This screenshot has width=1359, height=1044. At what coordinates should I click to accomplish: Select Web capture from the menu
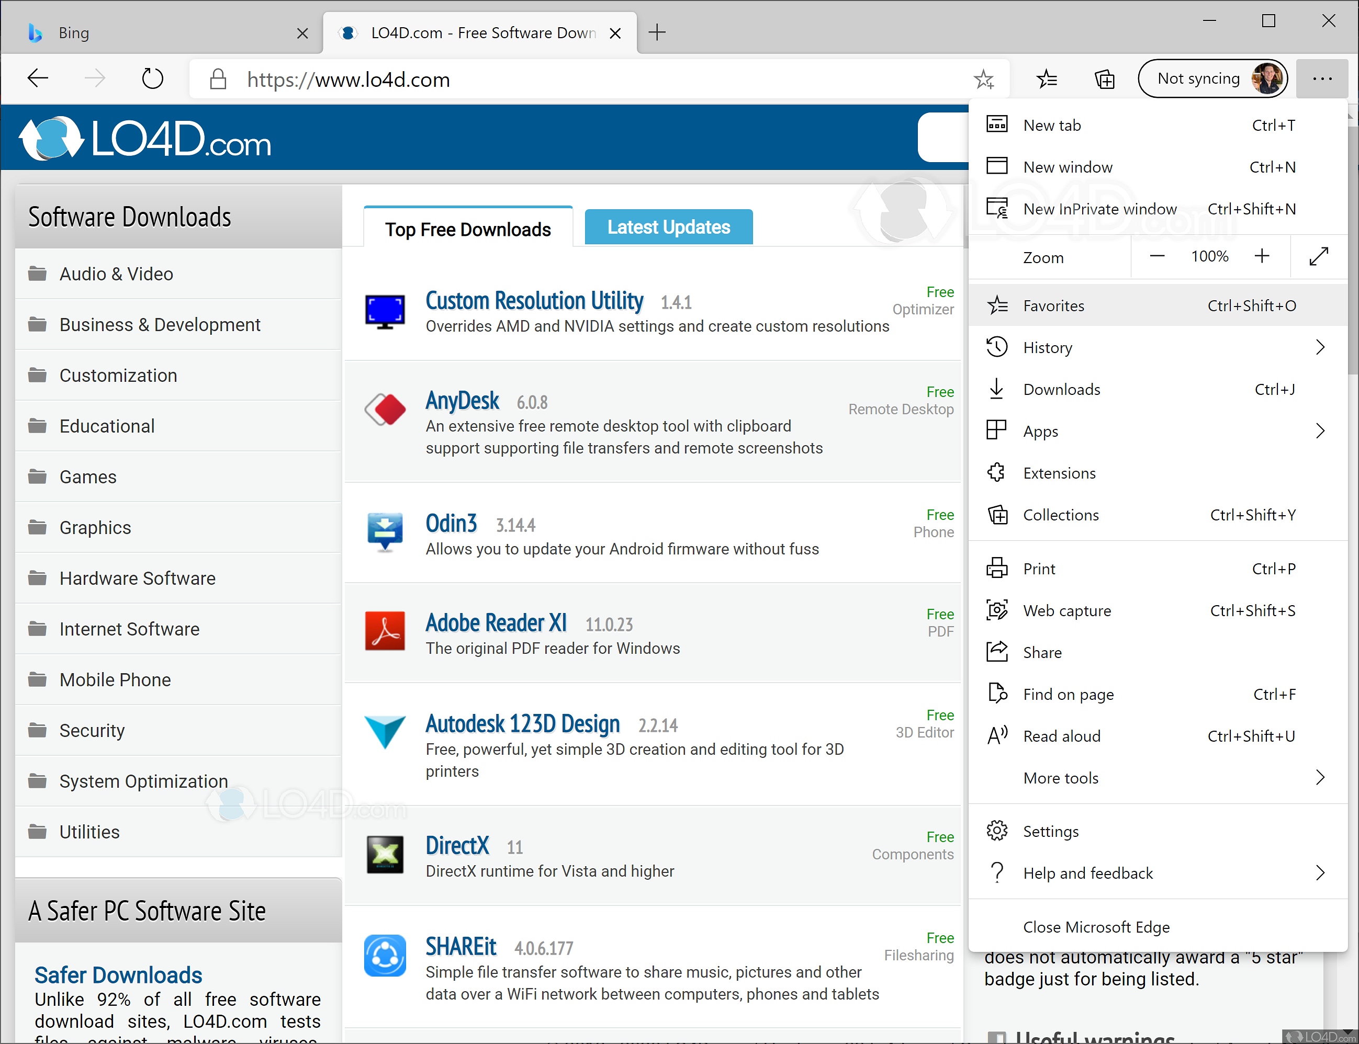coord(1067,610)
